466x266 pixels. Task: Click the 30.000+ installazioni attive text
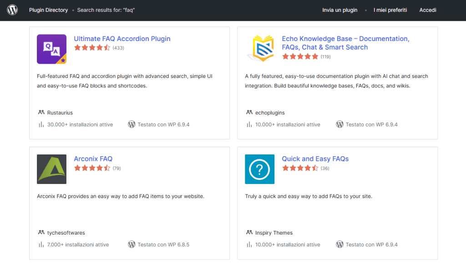80,125
